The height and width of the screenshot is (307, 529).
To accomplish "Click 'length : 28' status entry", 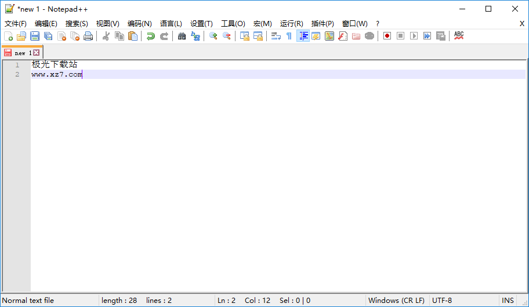I will (x=119, y=300).
